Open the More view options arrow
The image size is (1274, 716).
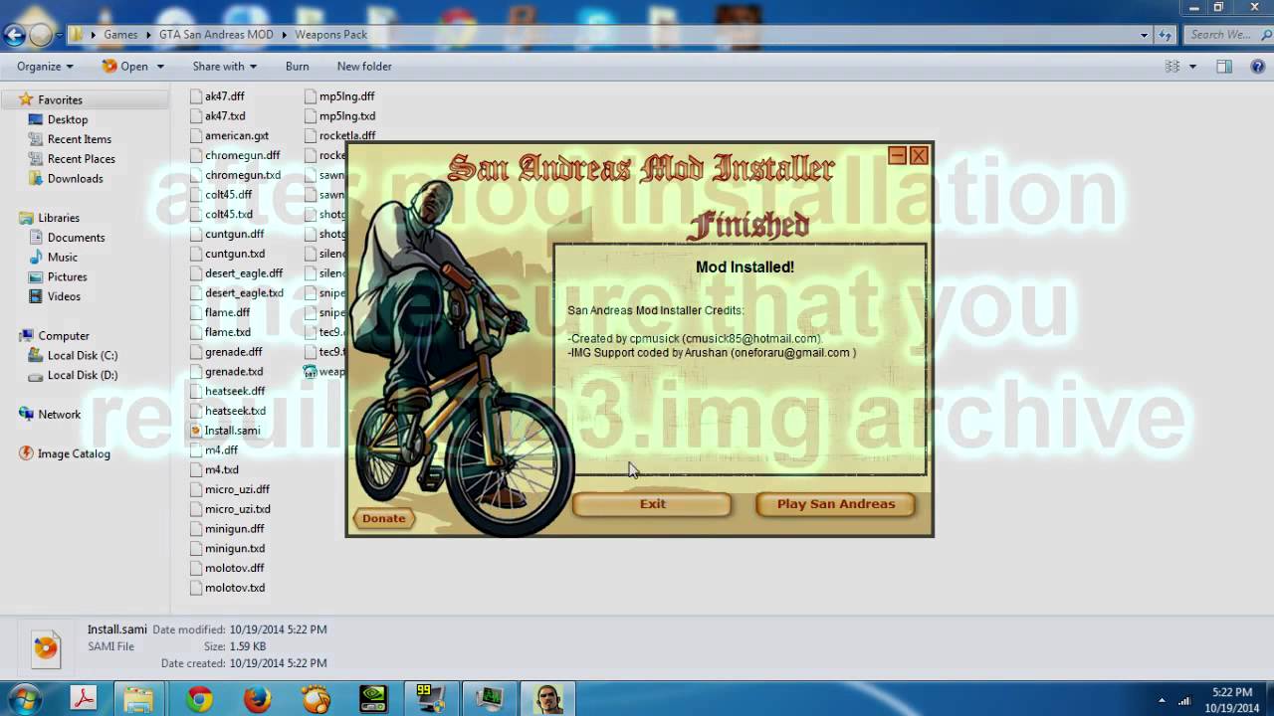point(1192,67)
